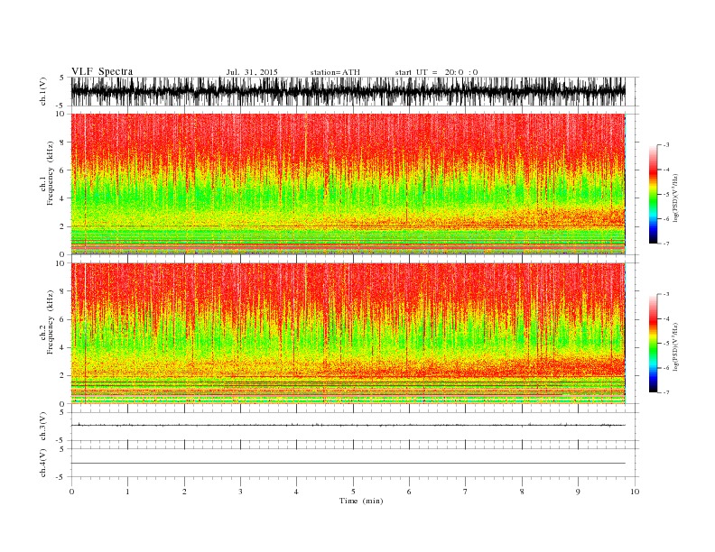Click time tick label '8' on x-axis

522,492
